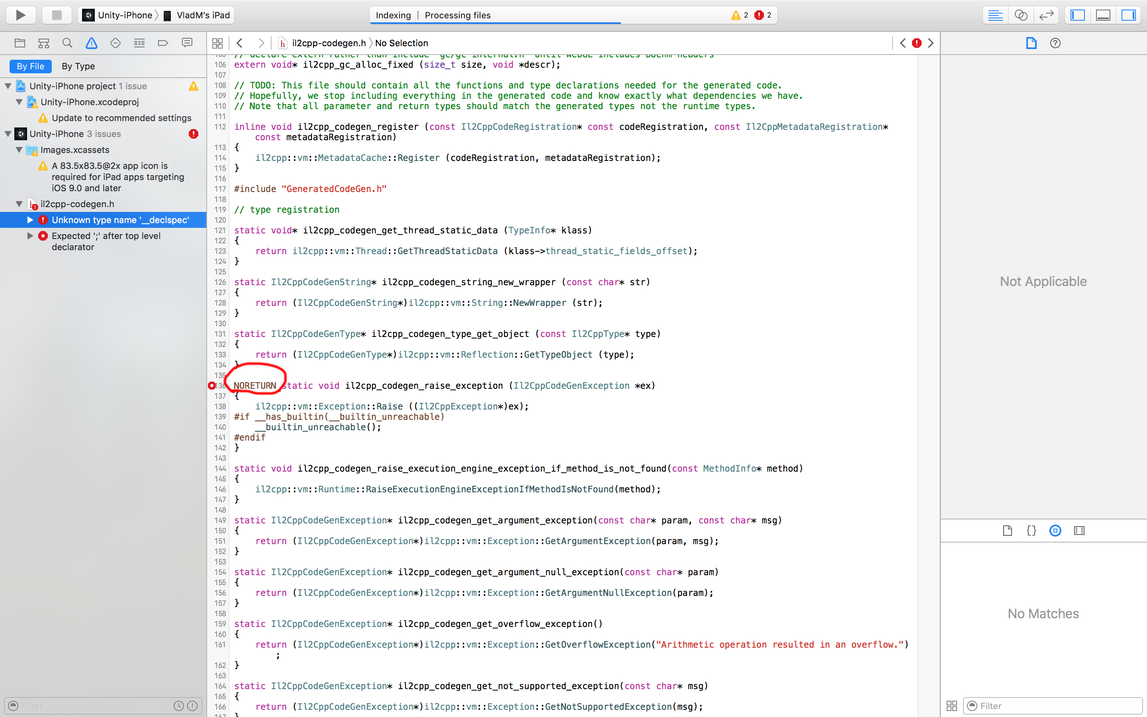Screen dimensions: 1147x717
Task: Click the GeneratedCodeGen.h include string
Action: (x=334, y=189)
